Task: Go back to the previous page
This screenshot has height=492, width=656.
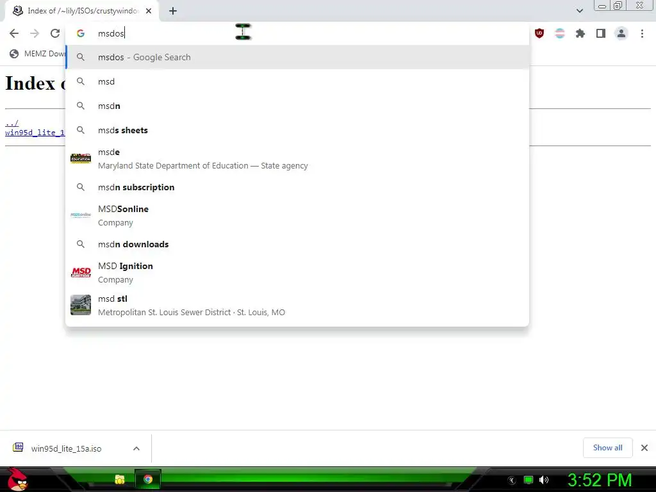Action: (14, 33)
